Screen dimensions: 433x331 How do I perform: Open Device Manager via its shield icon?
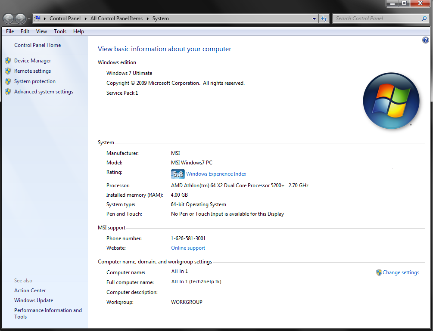pos(8,60)
